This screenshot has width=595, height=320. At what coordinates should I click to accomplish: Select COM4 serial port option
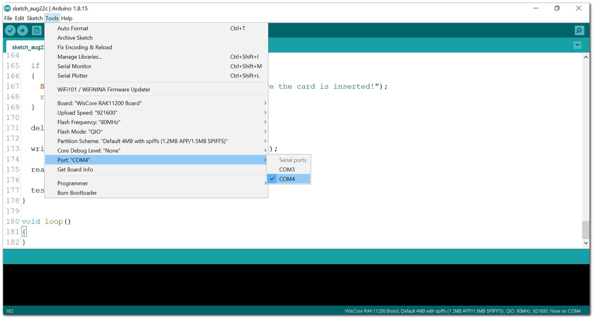289,179
